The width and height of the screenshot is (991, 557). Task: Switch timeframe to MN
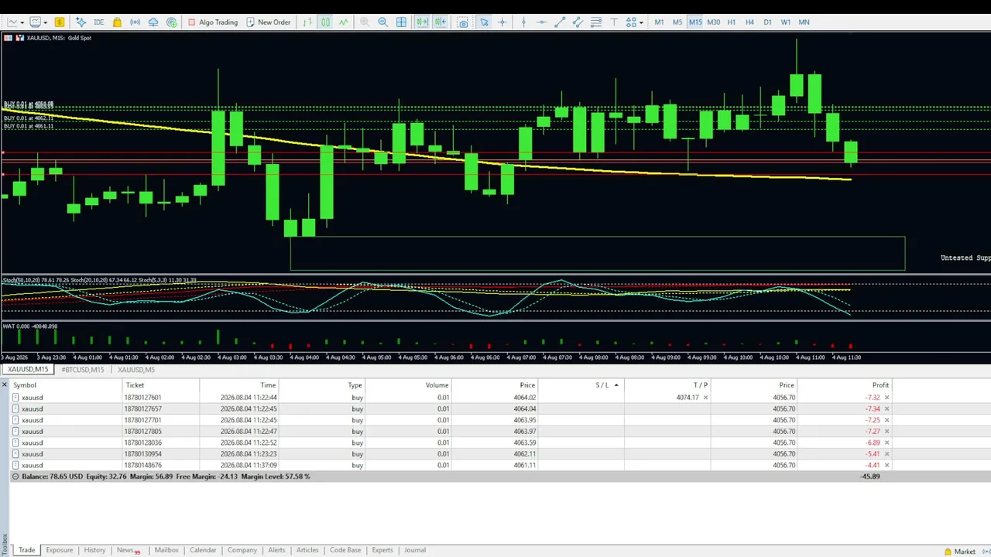pyautogui.click(x=804, y=22)
